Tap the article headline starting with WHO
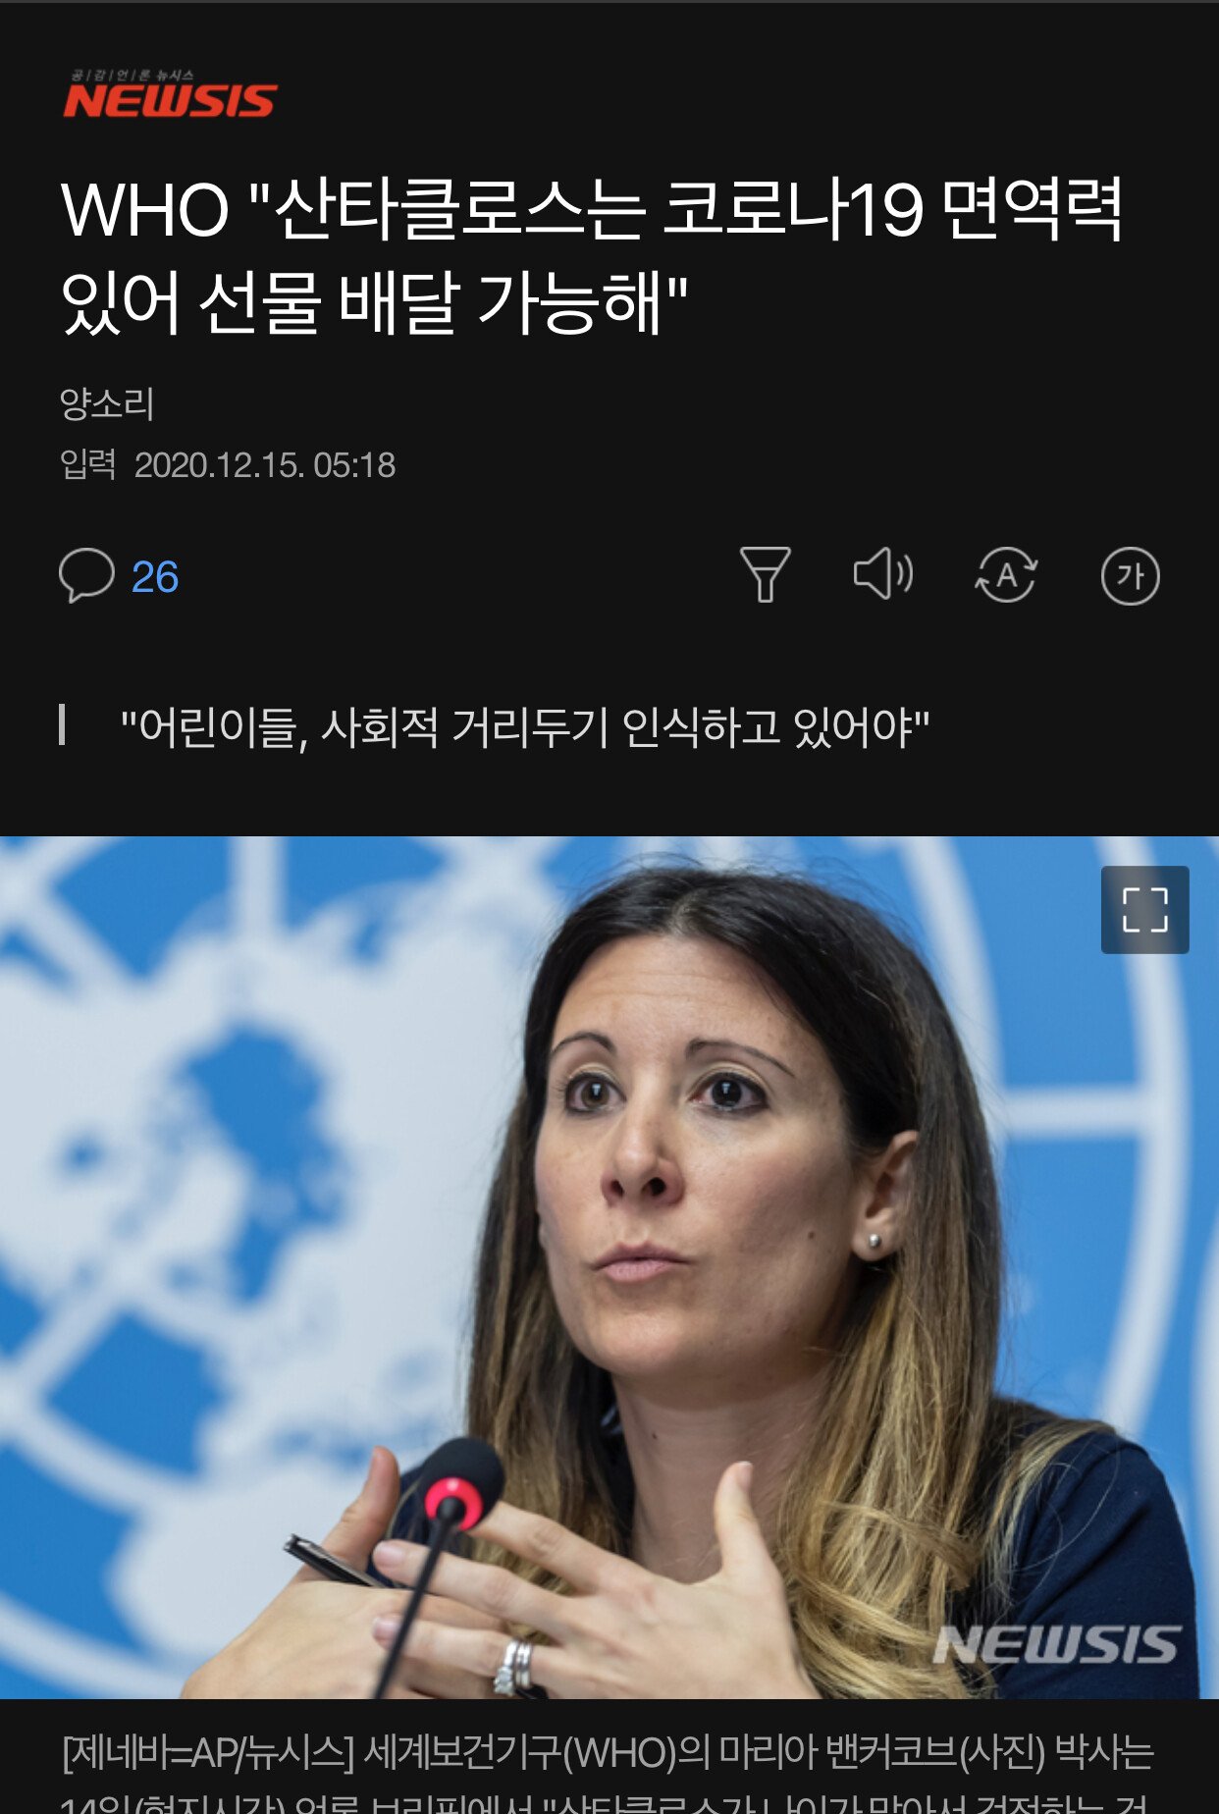 tap(592, 256)
